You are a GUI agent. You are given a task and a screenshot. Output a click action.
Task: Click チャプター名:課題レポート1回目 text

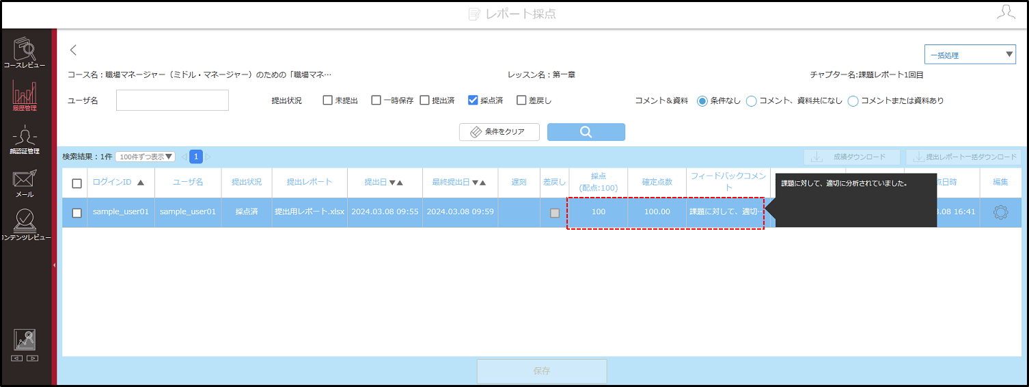click(866, 75)
